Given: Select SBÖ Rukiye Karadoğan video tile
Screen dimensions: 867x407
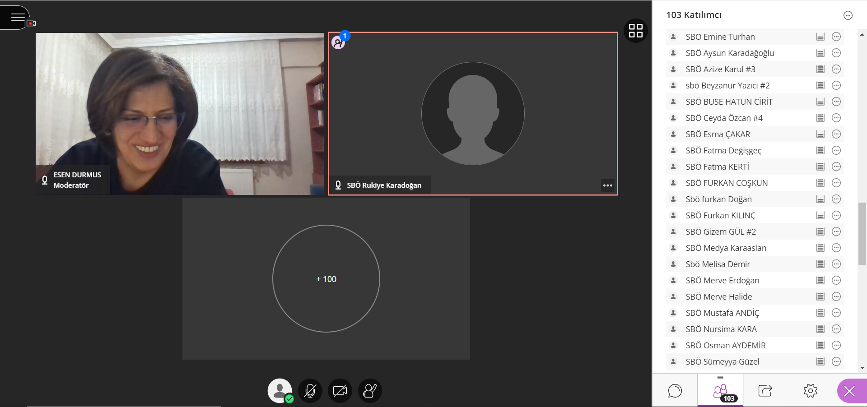Looking at the screenshot, I should 473,114.
